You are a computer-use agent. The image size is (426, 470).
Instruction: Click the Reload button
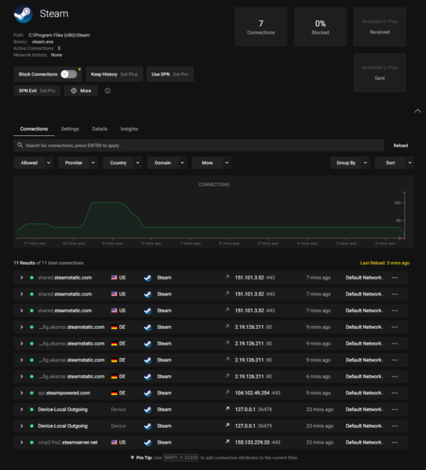tap(401, 146)
